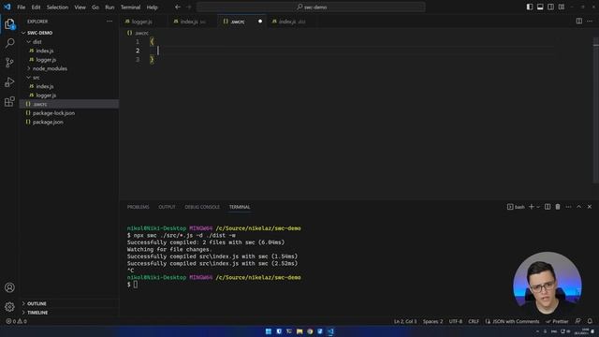Viewport: 599px width, 337px height.
Task: Change encoding via UTF-8 status item
Action: (x=456, y=321)
